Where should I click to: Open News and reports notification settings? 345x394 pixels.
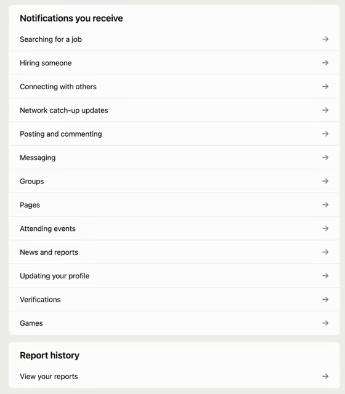pos(174,252)
